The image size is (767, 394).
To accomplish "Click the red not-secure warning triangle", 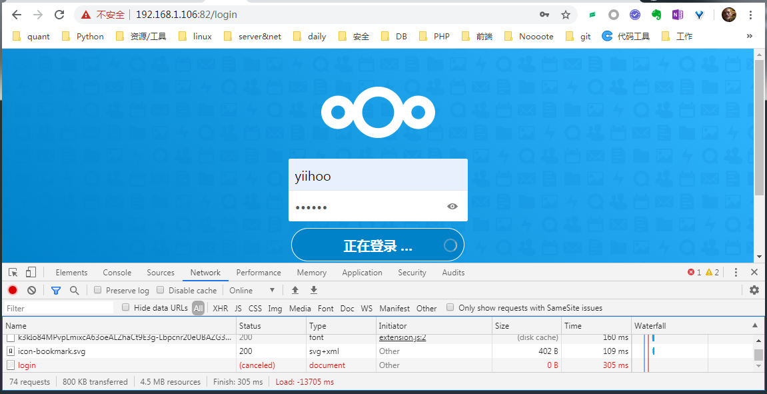I will (86, 15).
